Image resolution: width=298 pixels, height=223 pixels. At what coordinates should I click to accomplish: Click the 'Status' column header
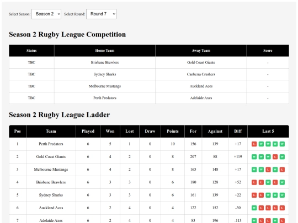31,51
